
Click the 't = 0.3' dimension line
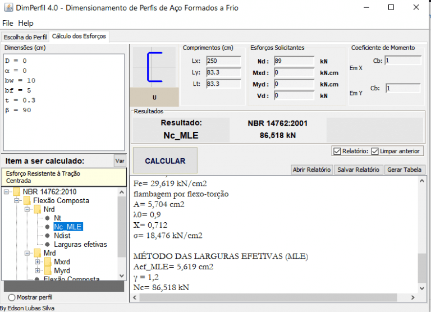(x=20, y=100)
